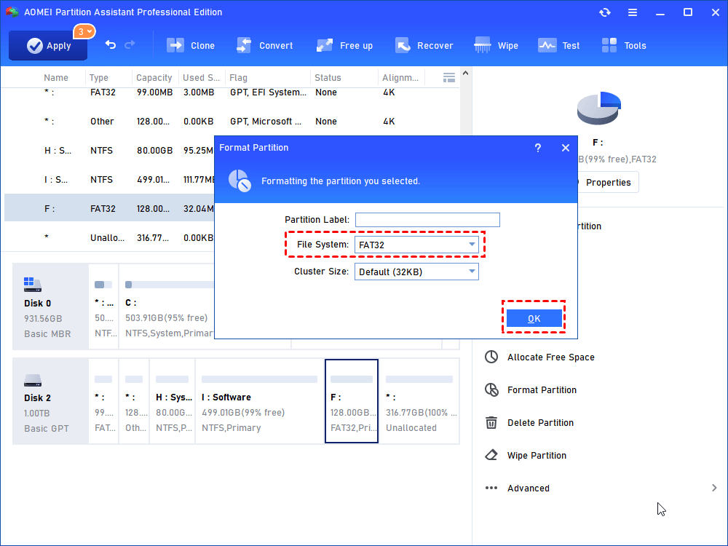Click the help question mark in Format Partition
The height and width of the screenshot is (546, 728).
tap(538, 148)
